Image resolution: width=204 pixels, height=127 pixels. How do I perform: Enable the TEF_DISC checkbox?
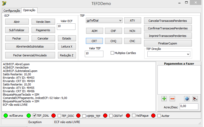click(x=59, y=116)
